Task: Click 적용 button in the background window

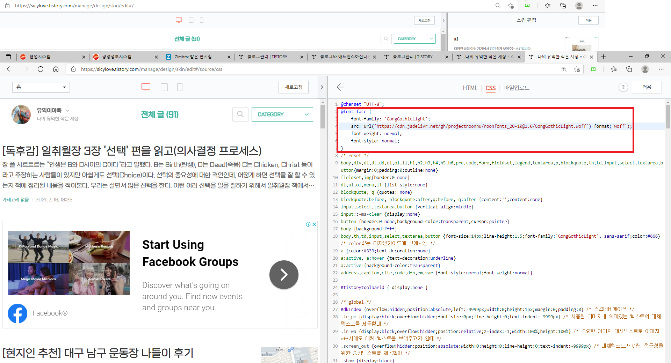Action: 589,20
